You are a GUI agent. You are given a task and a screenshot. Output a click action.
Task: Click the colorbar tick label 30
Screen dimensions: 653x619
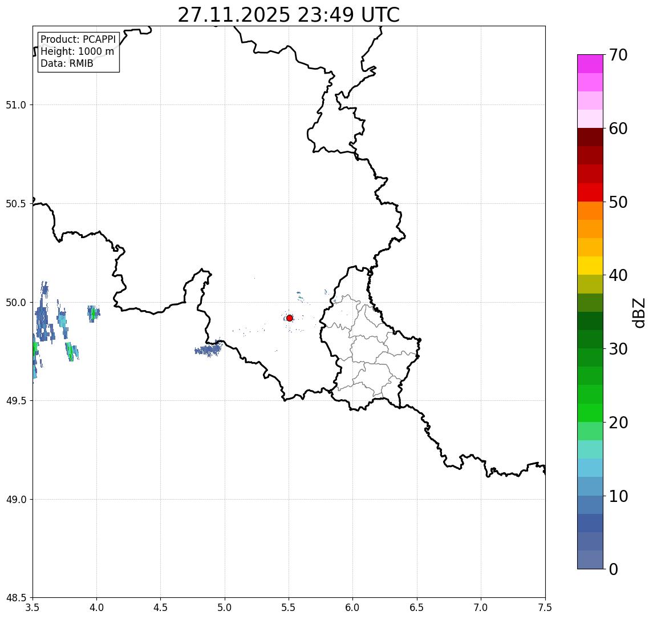[x=618, y=349]
